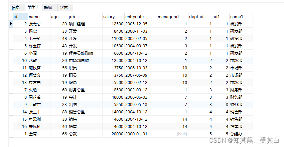This screenshot has width=284, height=147.
Task: Select the name cell 鱼梁洲
Action: click(39, 119)
